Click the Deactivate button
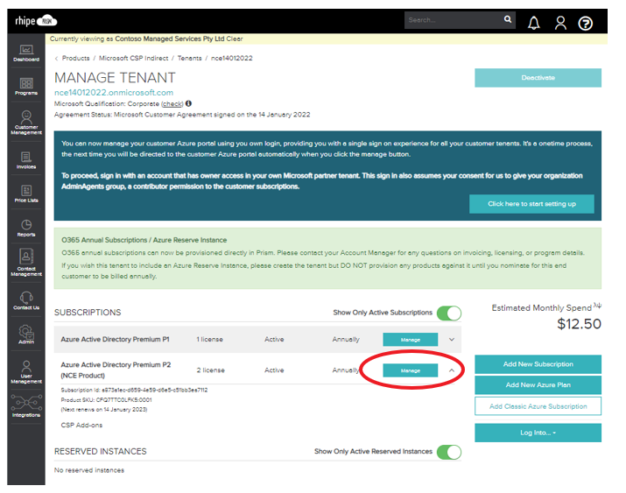 538,78
